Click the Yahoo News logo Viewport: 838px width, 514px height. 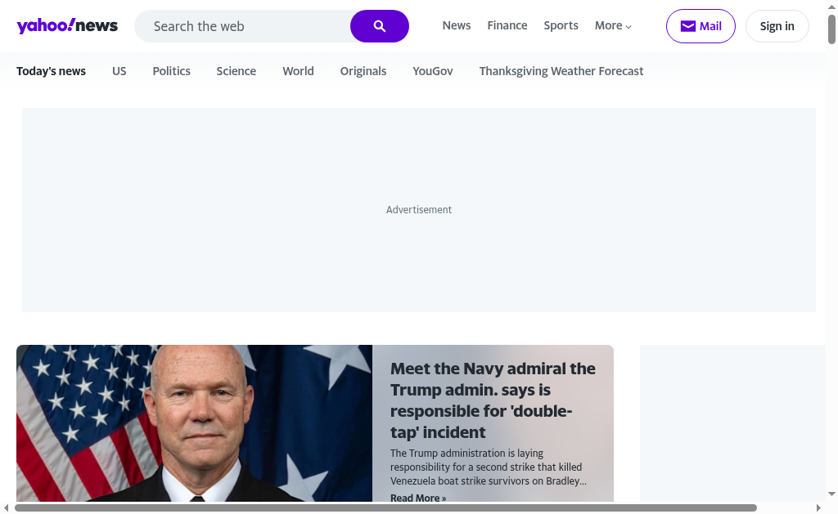67,26
